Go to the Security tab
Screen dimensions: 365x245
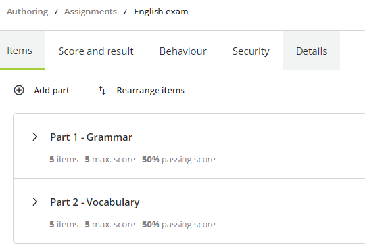point(251,51)
